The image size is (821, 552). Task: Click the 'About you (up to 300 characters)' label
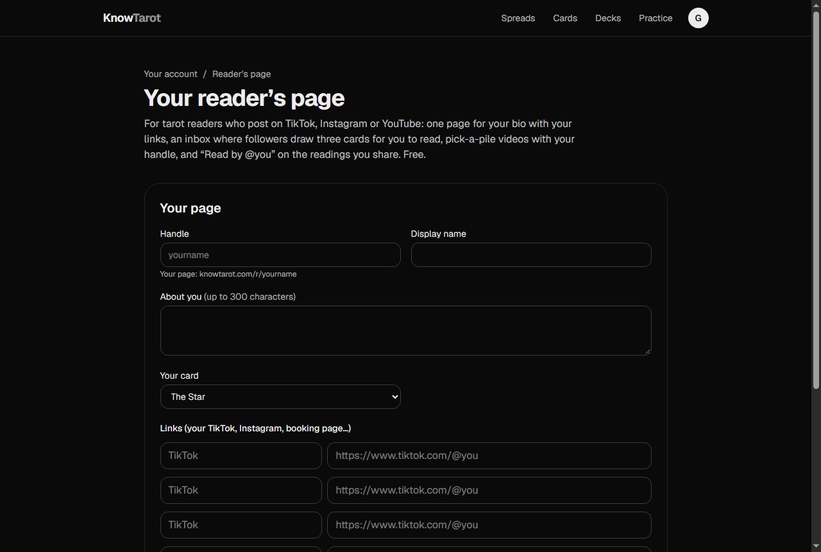pos(228,297)
